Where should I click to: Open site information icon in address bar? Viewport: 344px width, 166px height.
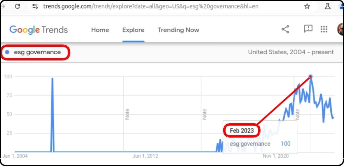pyautogui.click(x=35, y=6)
